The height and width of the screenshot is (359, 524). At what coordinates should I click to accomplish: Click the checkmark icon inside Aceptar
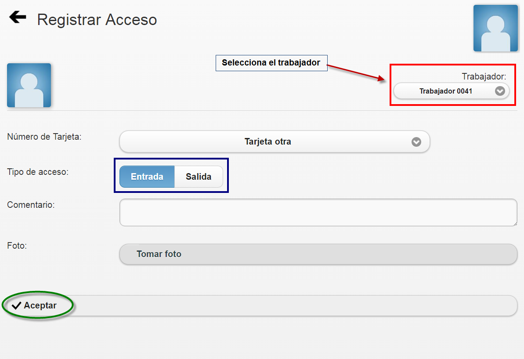(x=17, y=305)
